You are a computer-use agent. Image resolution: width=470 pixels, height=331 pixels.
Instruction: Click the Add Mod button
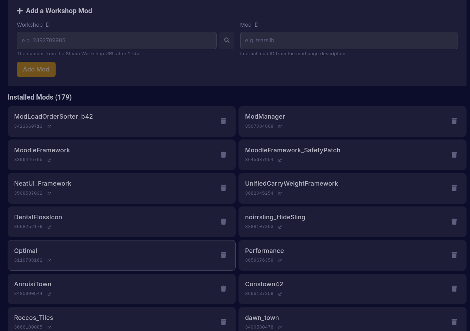[36, 69]
